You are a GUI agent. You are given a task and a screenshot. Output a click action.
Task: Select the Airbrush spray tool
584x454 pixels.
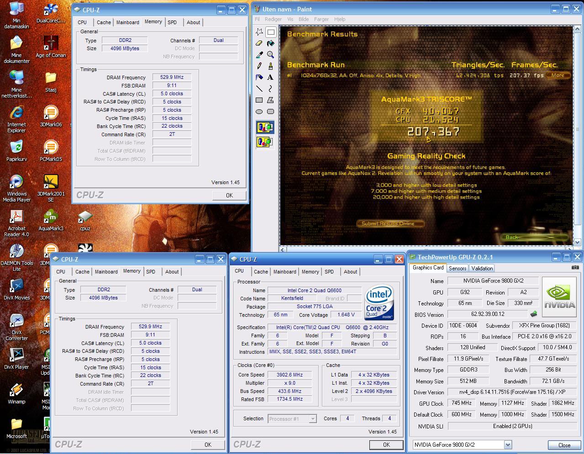[259, 77]
